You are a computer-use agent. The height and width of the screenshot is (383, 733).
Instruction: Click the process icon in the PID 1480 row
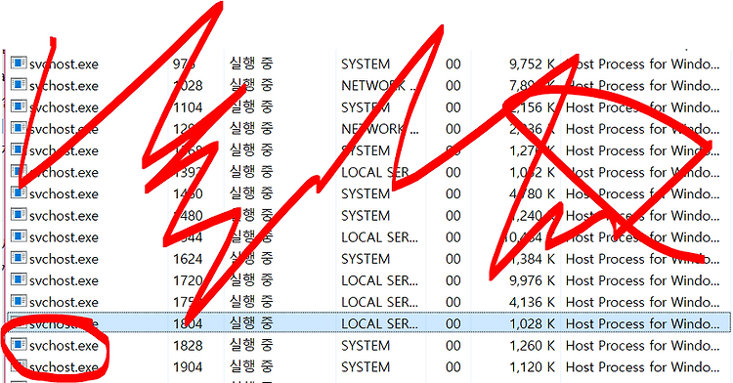pos(19,214)
